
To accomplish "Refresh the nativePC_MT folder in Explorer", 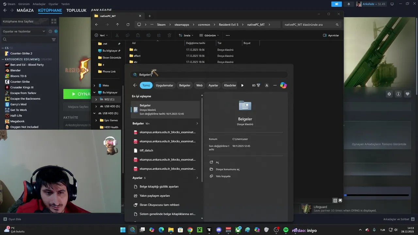I will (128, 24).
